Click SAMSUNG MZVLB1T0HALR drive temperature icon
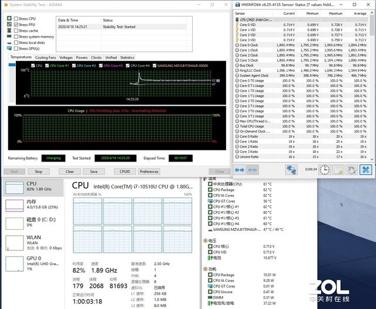 pos(210,230)
